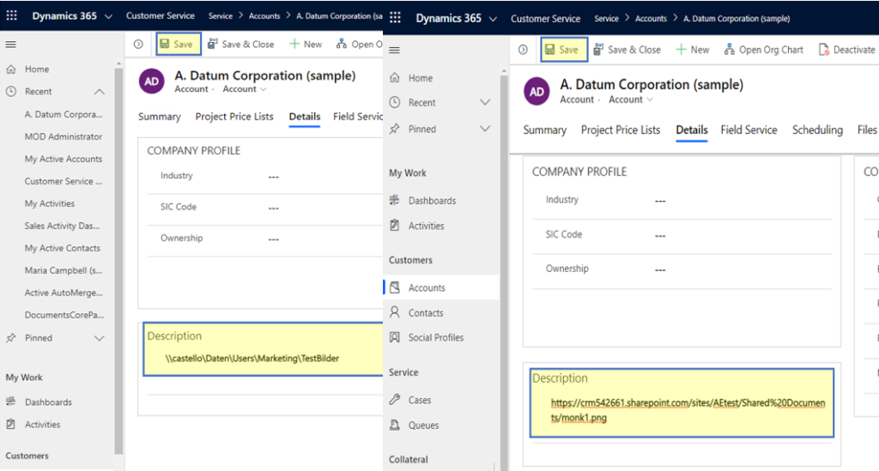Viewport: 879px width, 471px height.
Task: Open Account form selector dropdown in left window
Action: click(x=245, y=89)
